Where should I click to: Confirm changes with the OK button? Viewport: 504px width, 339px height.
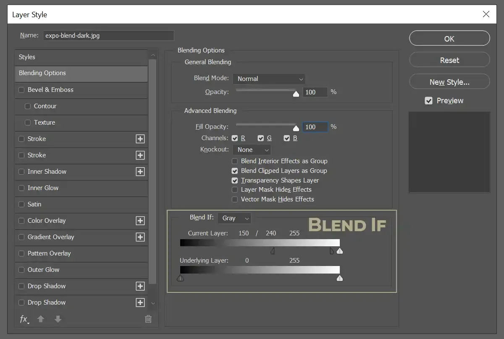coord(449,38)
